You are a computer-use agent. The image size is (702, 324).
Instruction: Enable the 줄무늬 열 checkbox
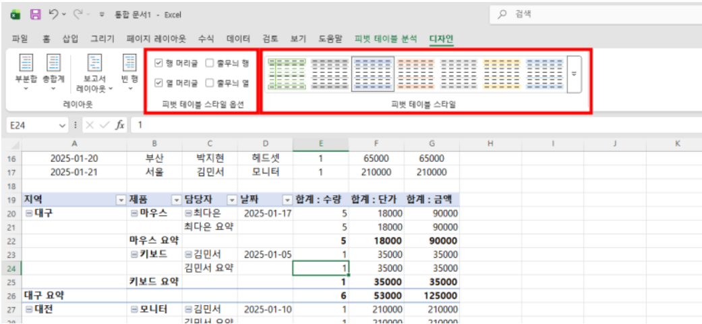tap(210, 83)
